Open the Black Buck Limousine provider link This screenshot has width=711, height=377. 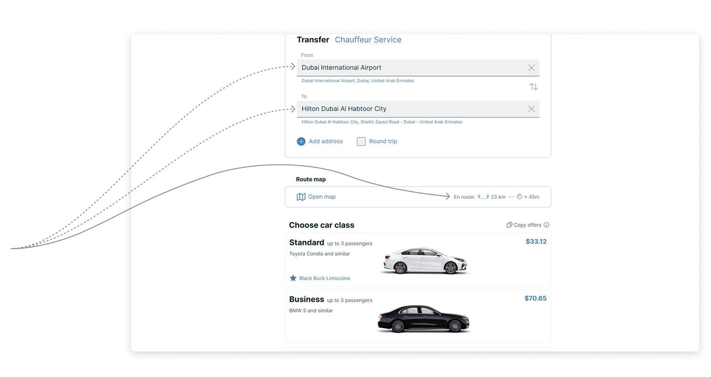325,278
